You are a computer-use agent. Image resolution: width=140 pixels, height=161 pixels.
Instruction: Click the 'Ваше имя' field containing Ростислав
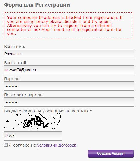[x=69, y=54]
